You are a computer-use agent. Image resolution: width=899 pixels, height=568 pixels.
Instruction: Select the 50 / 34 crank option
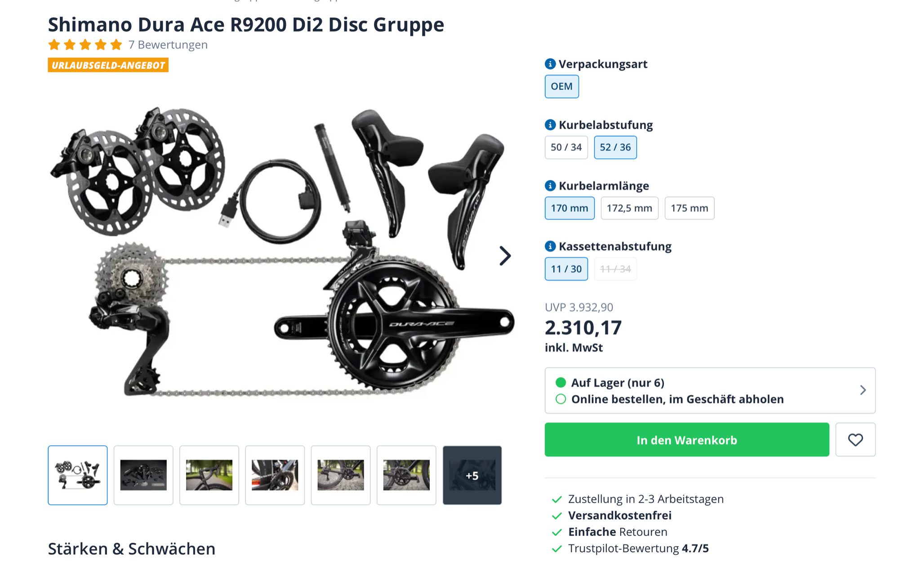click(x=566, y=147)
